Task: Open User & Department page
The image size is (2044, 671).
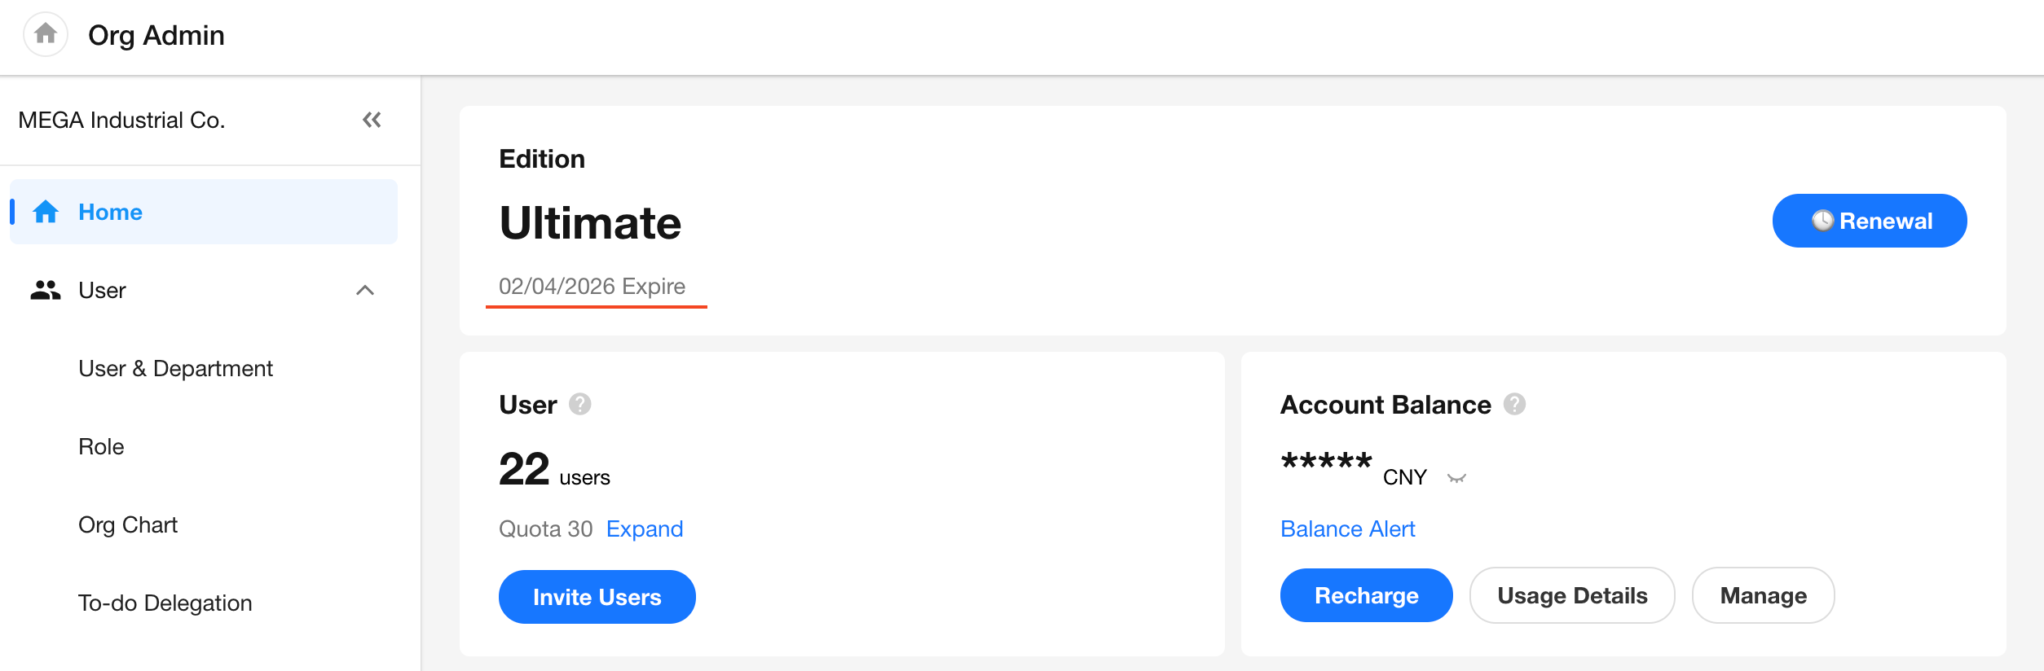Action: point(175,369)
